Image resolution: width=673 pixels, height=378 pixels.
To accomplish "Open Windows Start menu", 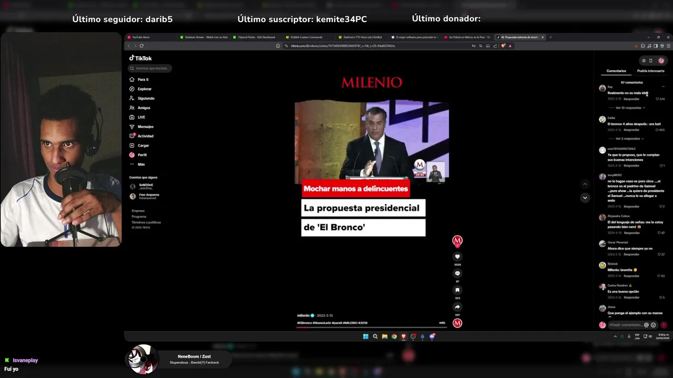I will (x=365, y=337).
